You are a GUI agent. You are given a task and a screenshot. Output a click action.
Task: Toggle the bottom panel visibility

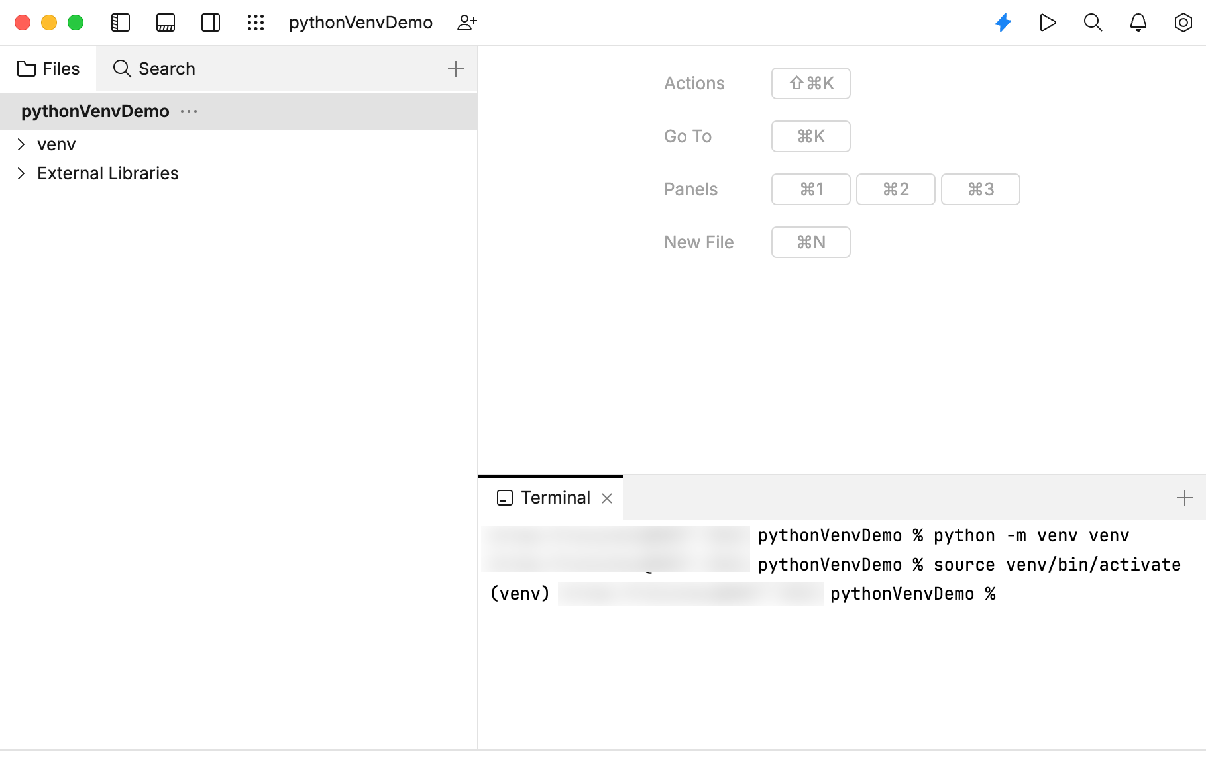[165, 22]
